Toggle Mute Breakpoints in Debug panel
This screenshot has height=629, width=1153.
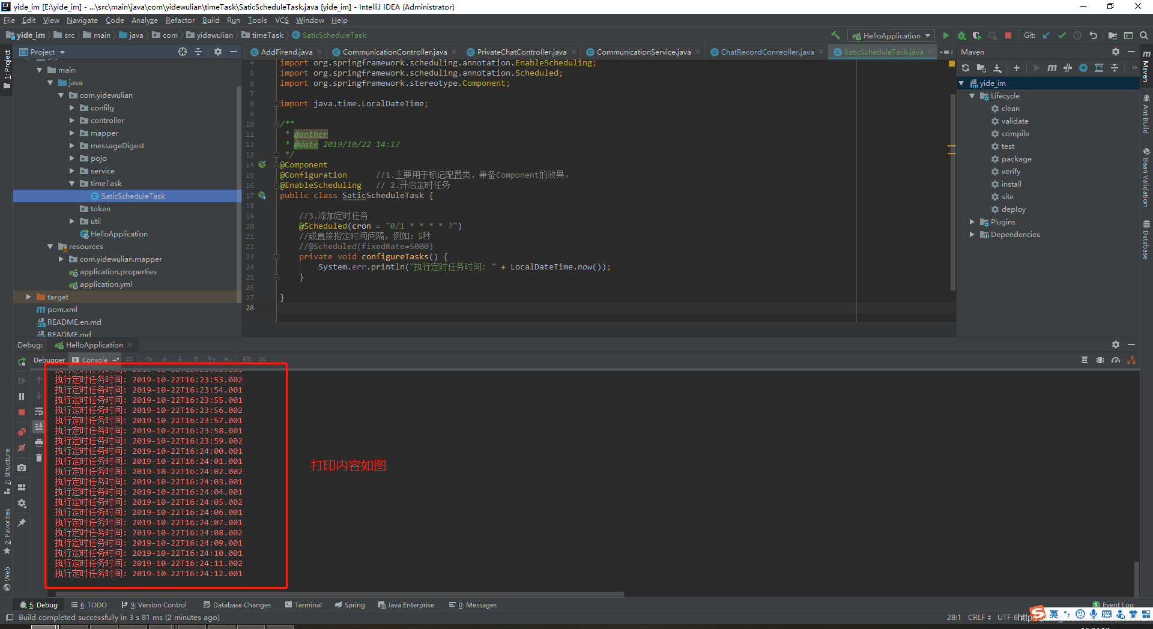coord(22,448)
